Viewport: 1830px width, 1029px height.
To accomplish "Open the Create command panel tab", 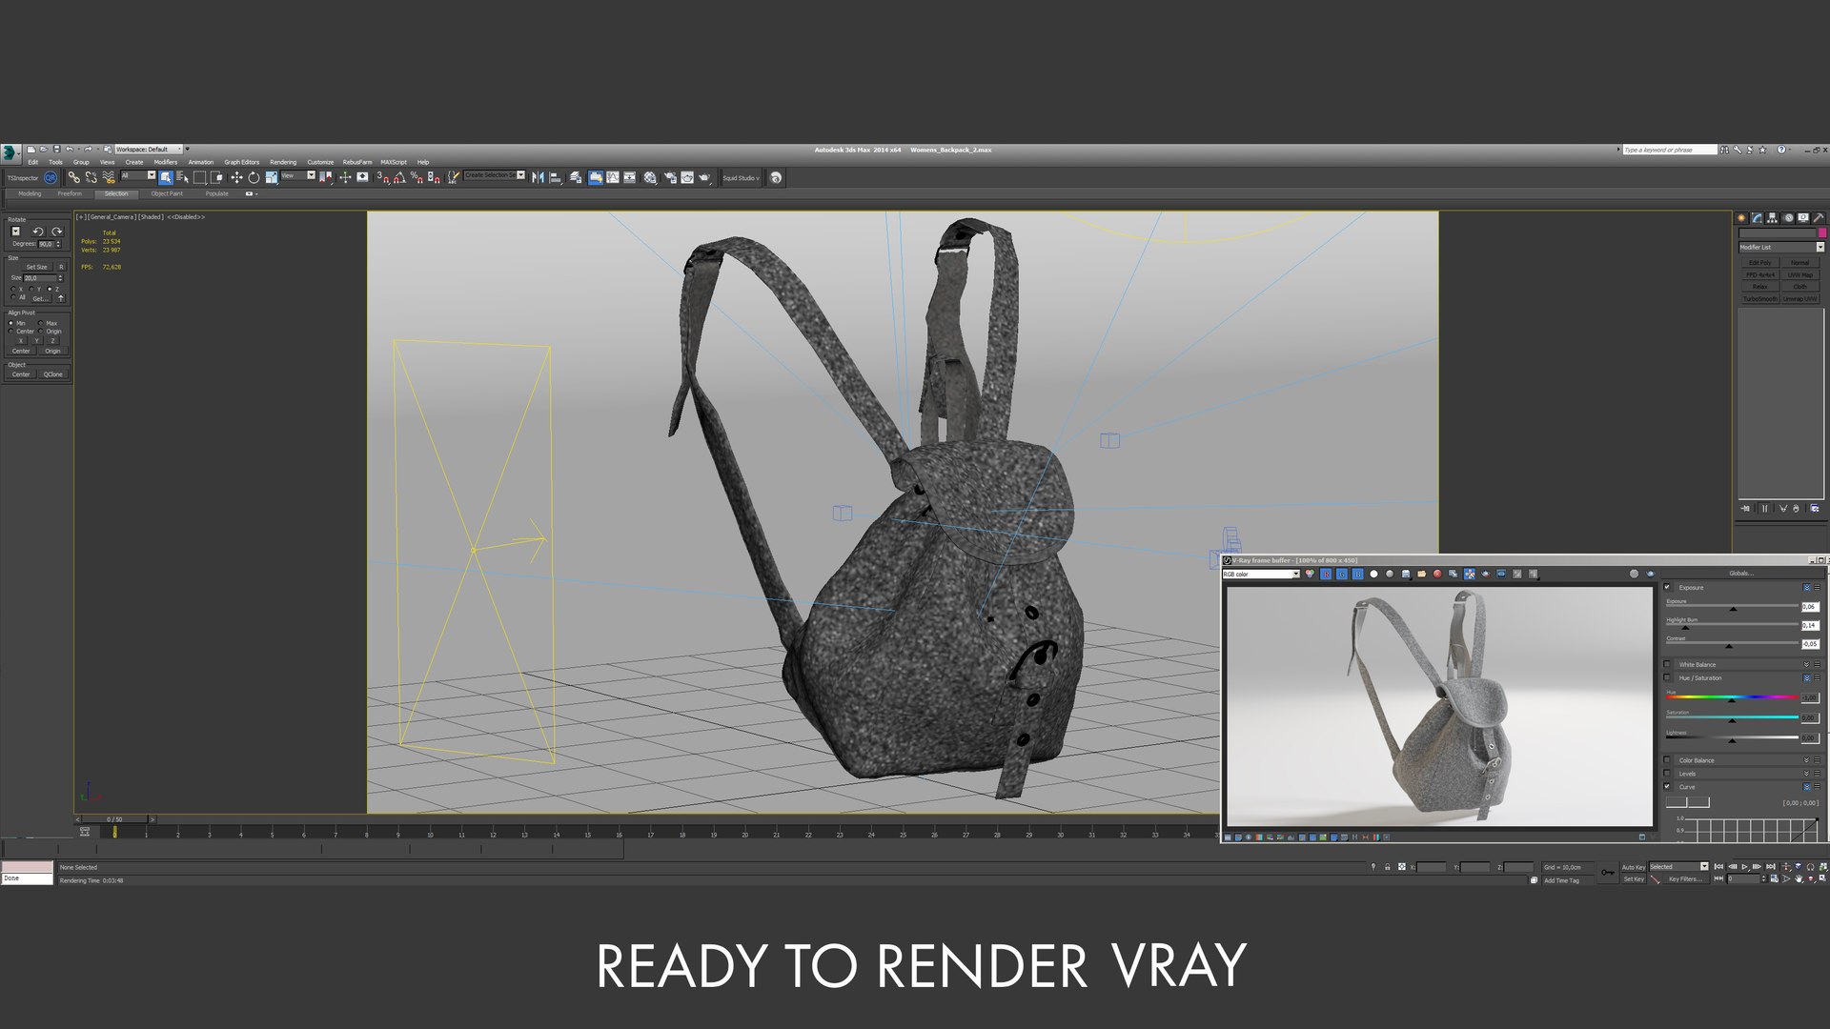I will point(1741,218).
